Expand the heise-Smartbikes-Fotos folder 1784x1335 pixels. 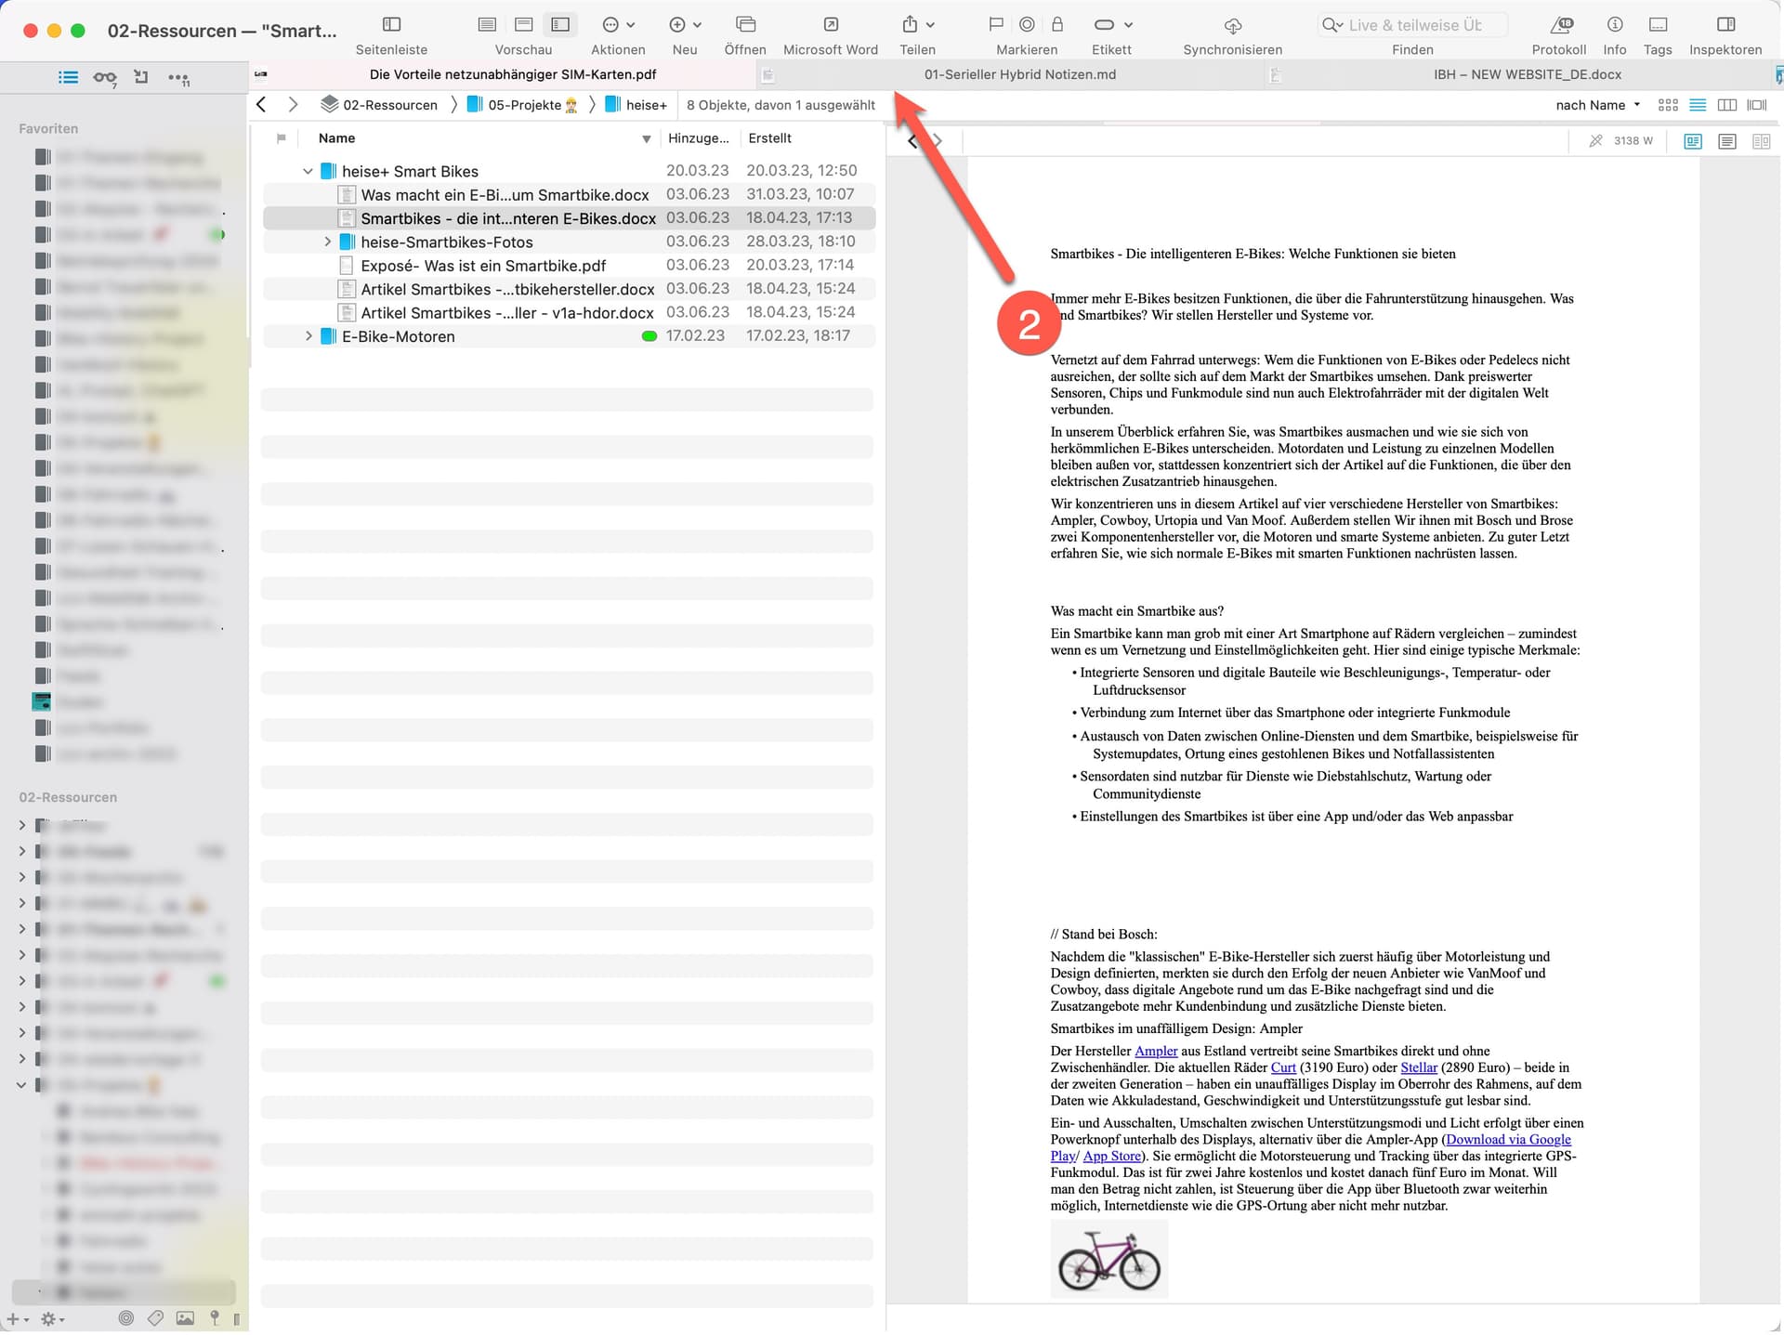pos(327,242)
